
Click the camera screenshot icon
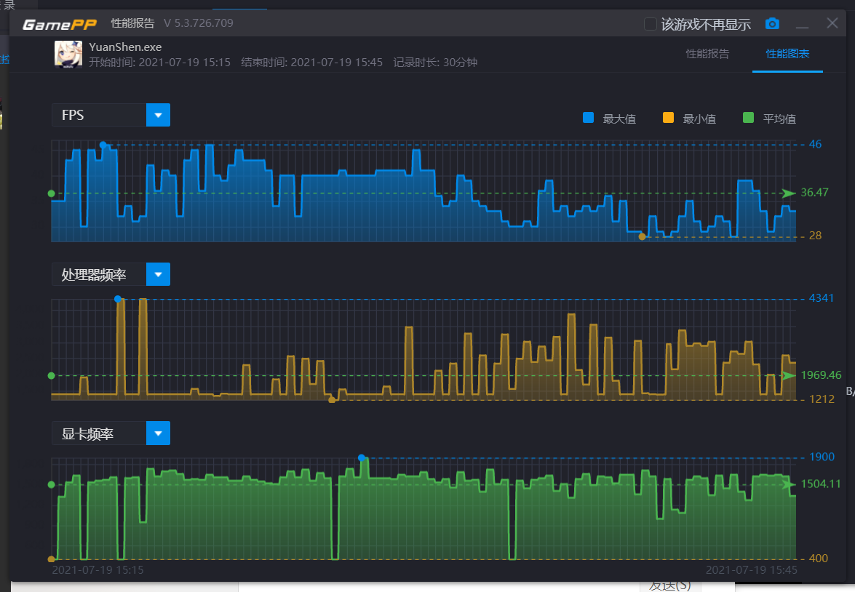pos(771,23)
